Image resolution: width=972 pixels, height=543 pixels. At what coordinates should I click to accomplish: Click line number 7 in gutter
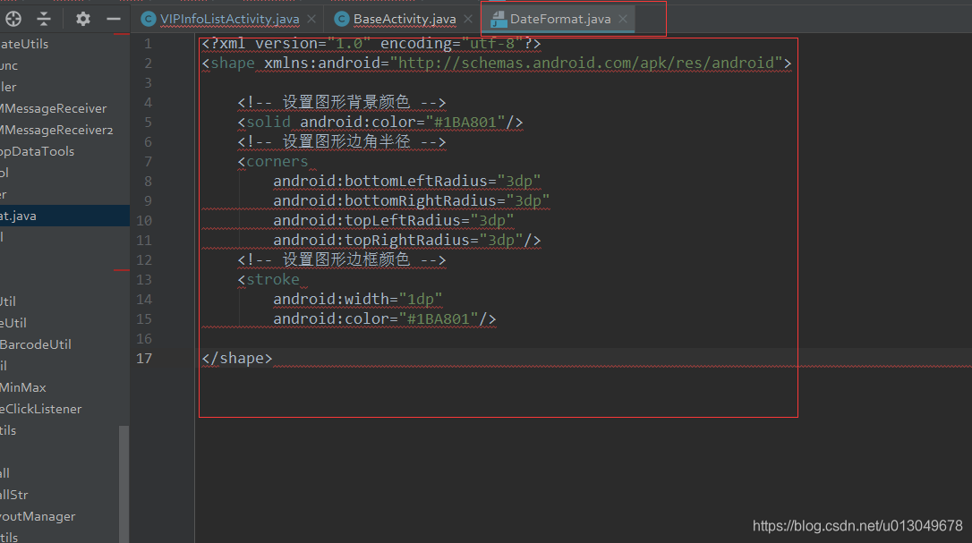[x=149, y=162]
